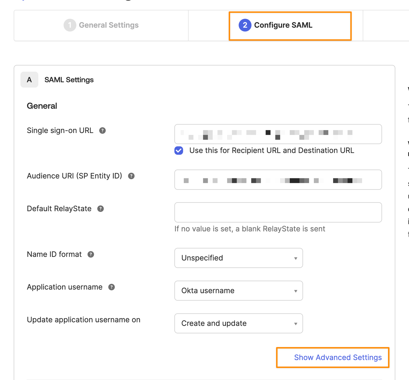Viewport: 409px width, 380px height.
Task: Focus the Audience URI input field
Action: tap(278, 180)
